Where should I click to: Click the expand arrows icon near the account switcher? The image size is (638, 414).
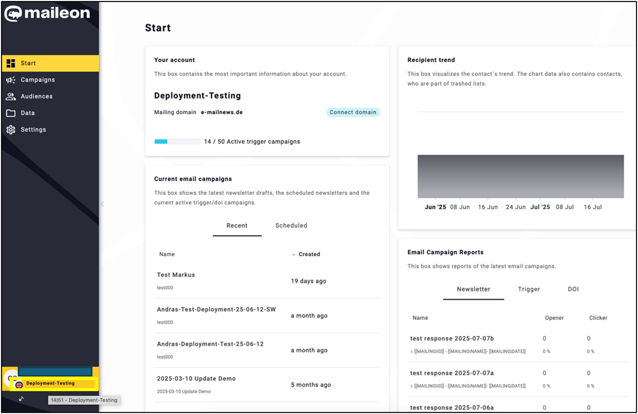pos(20,399)
